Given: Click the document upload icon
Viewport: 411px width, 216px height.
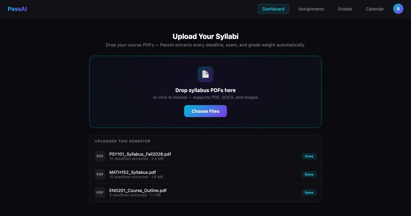Looking at the screenshot, I should 206,74.
